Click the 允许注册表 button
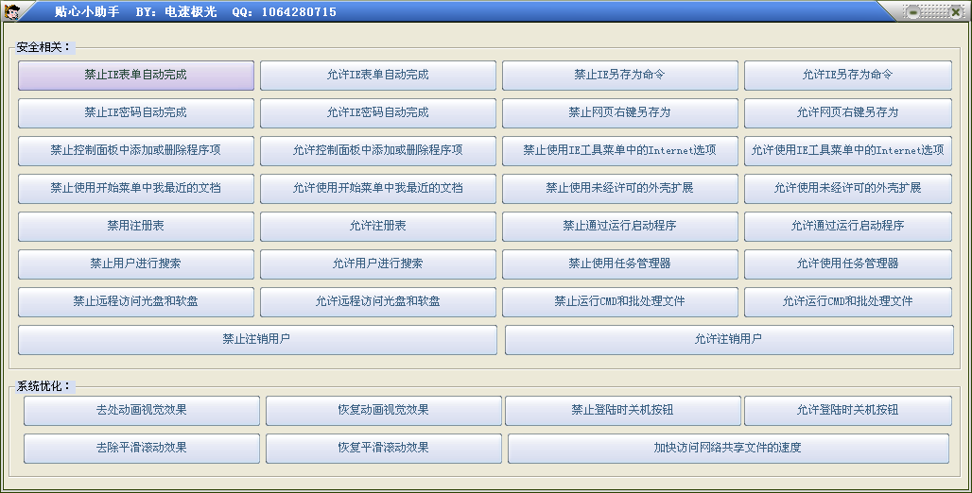 click(x=378, y=227)
